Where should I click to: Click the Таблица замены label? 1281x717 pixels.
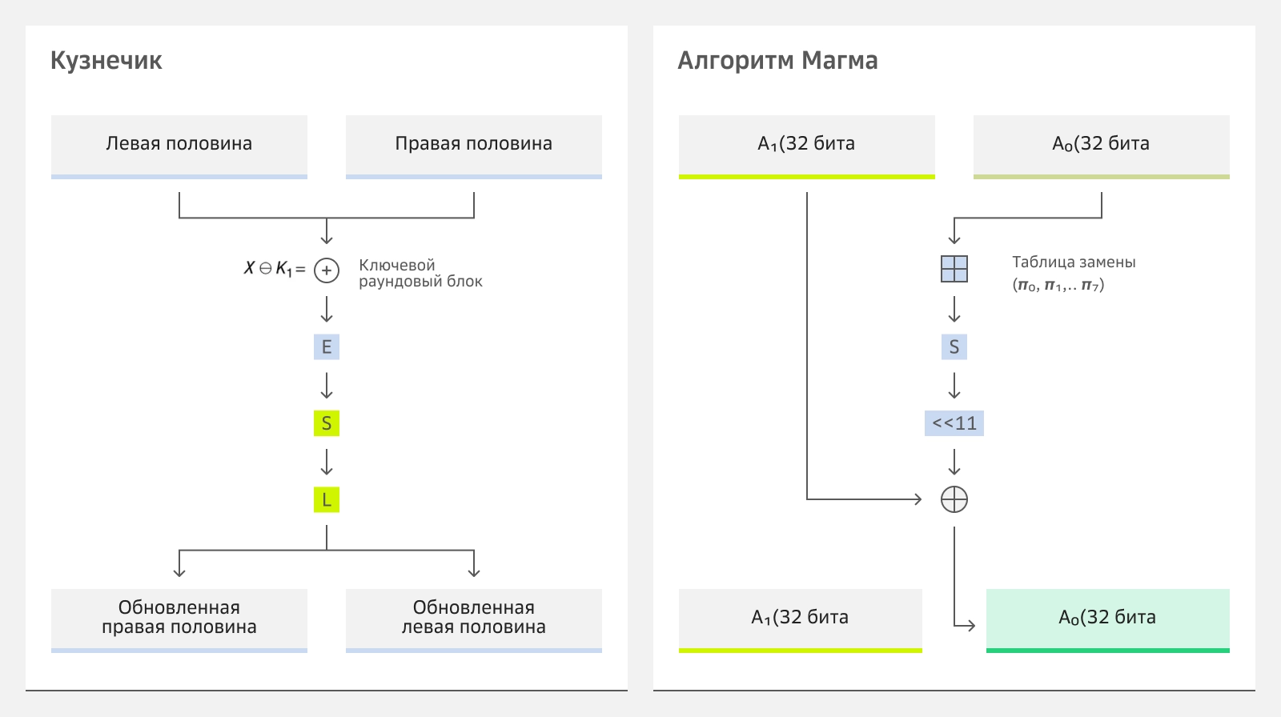[1074, 262]
